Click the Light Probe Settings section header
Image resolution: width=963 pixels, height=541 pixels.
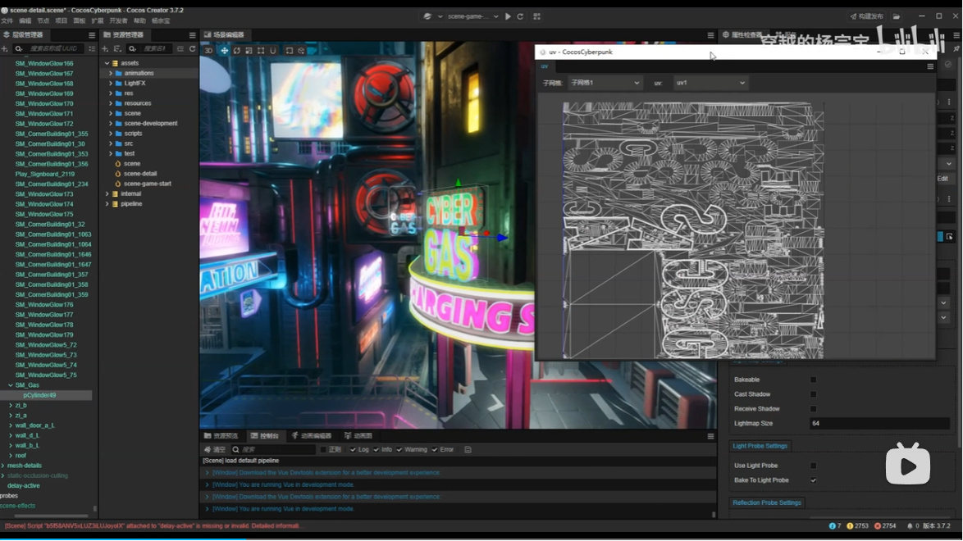(760, 446)
